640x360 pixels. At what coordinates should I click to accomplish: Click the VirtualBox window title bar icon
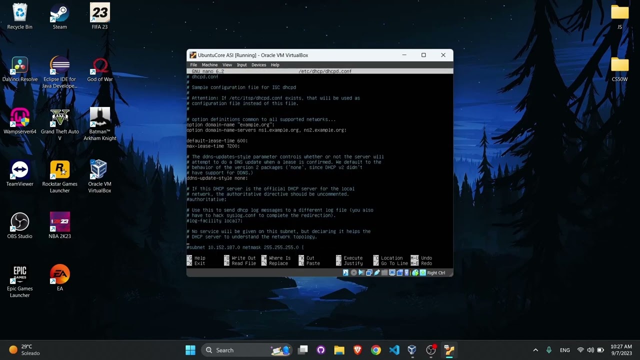tap(192, 55)
